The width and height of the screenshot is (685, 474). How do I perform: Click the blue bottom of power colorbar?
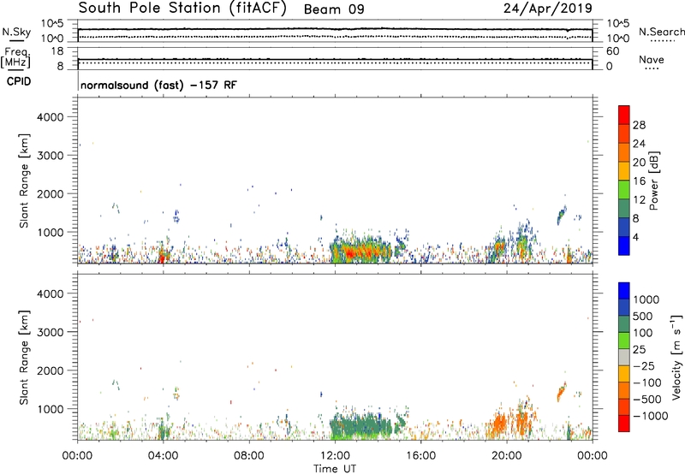tap(624, 246)
